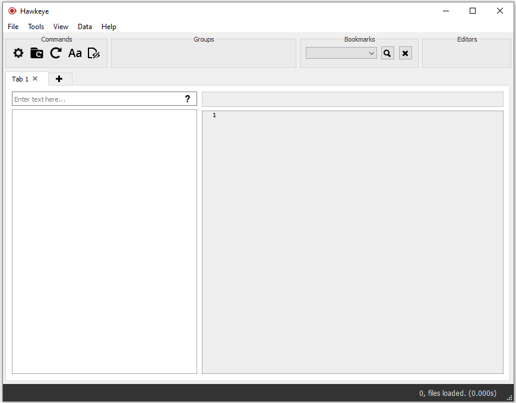Viewport: 516px width, 403px height.
Task: Click the open files folder icon
Action: click(36, 53)
